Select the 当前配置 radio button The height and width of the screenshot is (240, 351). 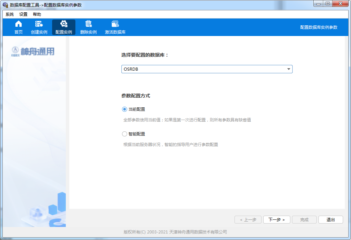pyautogui.click(x=124, y=109)
